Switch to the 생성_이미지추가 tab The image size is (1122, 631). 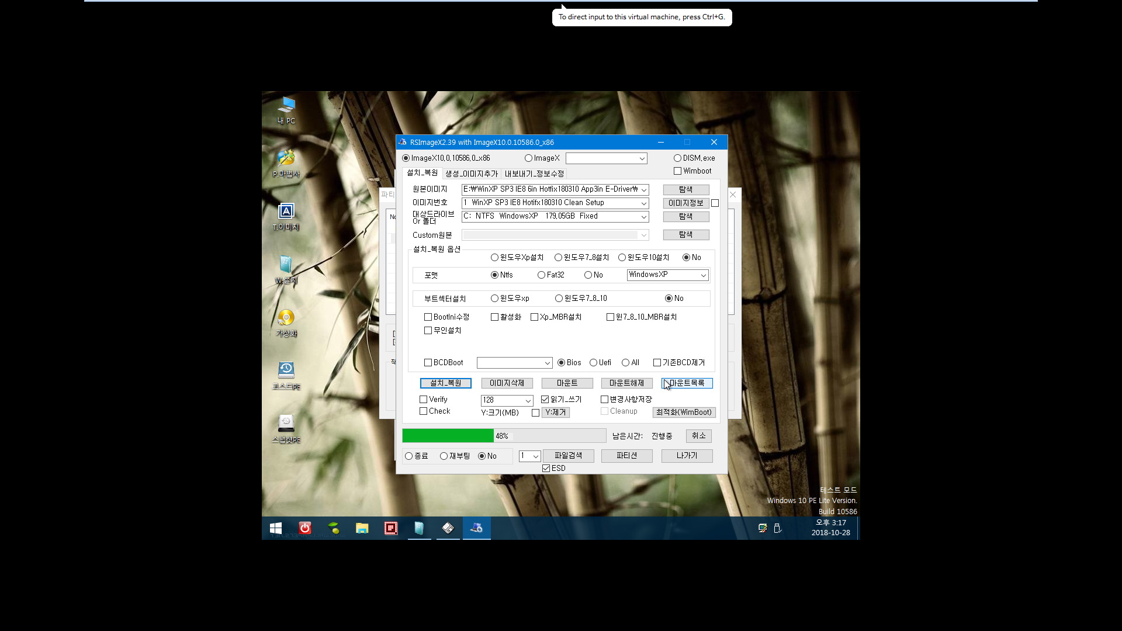point(472,174)
